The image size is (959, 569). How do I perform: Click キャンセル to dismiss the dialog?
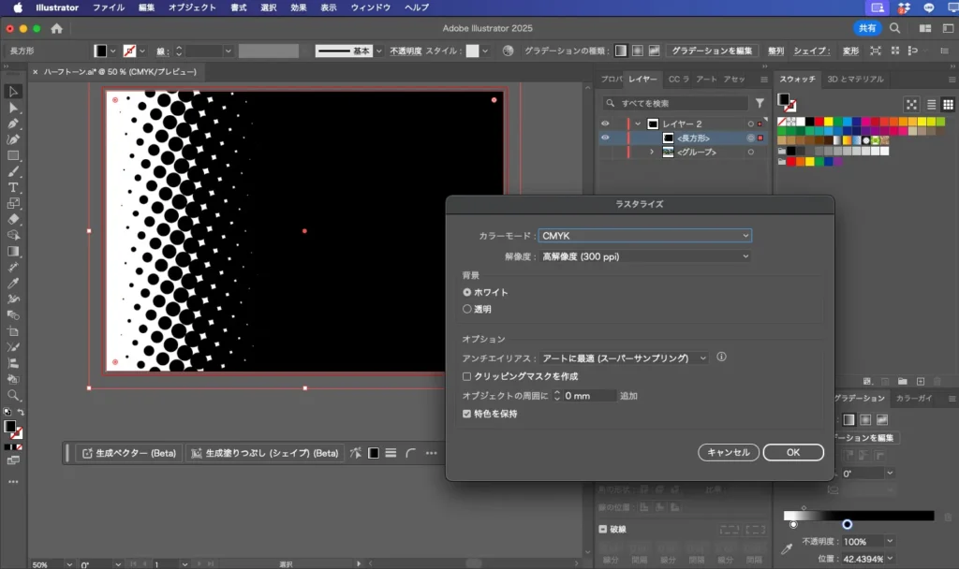[729, 452]
